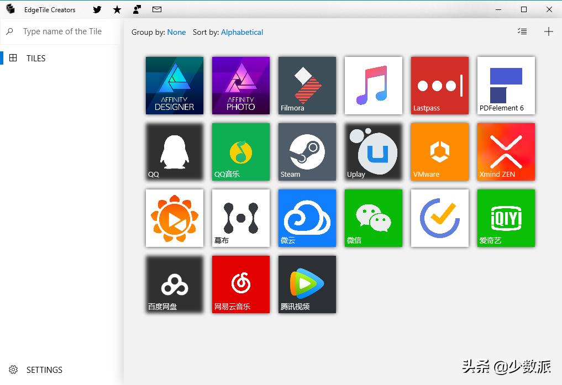Select the 腾讯视频 tile

coord(307,284)
